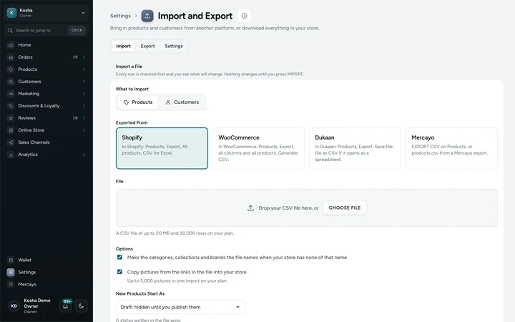This screenshot has height=322, width=515.
Task: Click the Discounts & Loyalty percent icon
Action: [11, 106]
